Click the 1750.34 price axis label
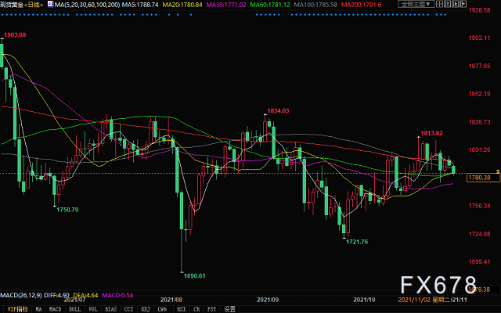501x313 pixels. pyautogui.click(x=479, y=206)
